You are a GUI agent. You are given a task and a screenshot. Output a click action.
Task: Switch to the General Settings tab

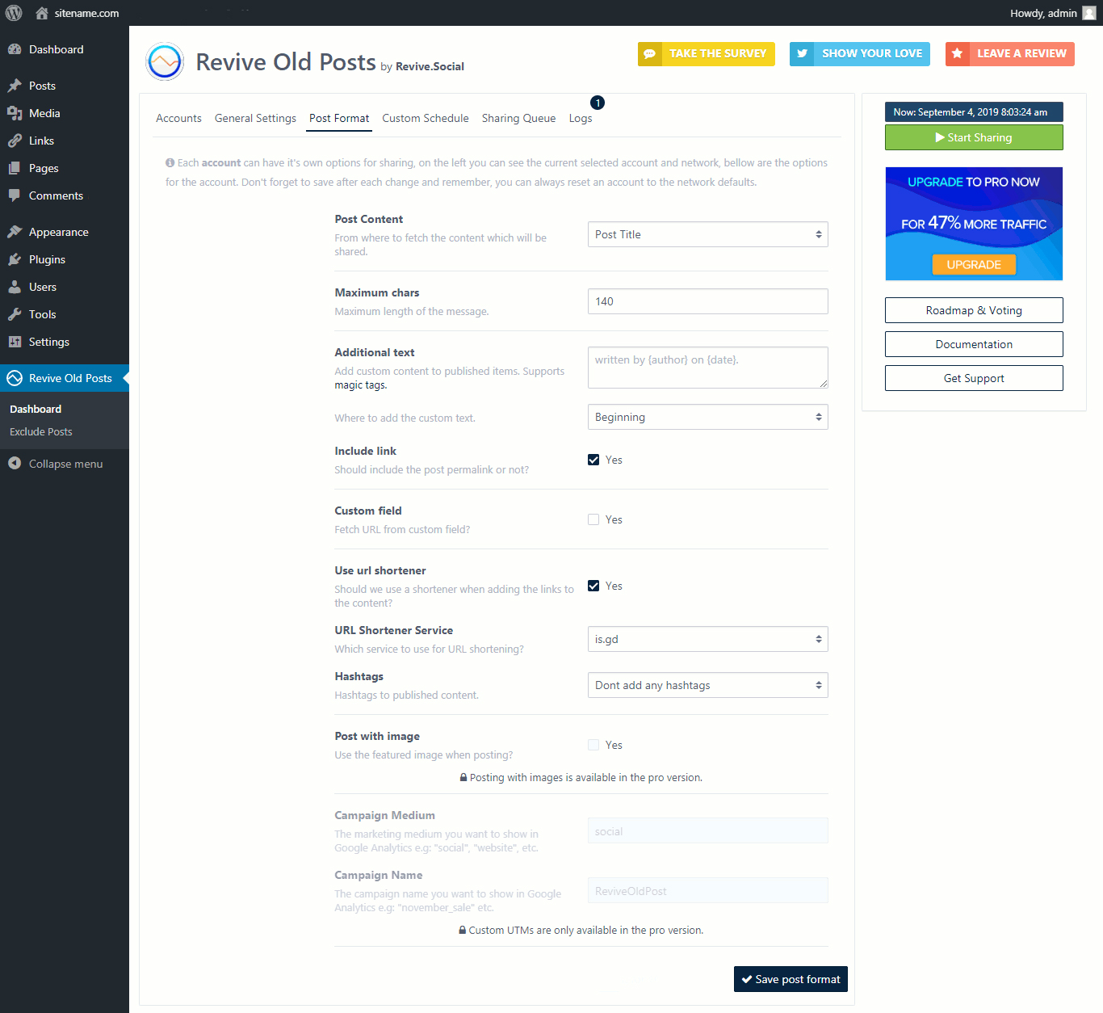[255, 118]
